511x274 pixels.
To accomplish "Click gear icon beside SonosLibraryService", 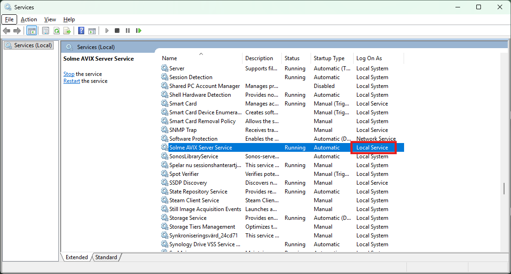I will pos(165,156).
